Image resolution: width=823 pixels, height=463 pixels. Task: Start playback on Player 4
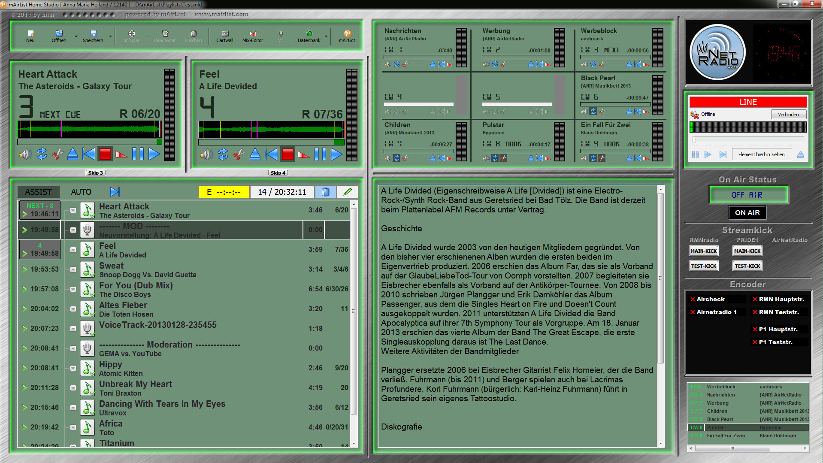point(336,154)
